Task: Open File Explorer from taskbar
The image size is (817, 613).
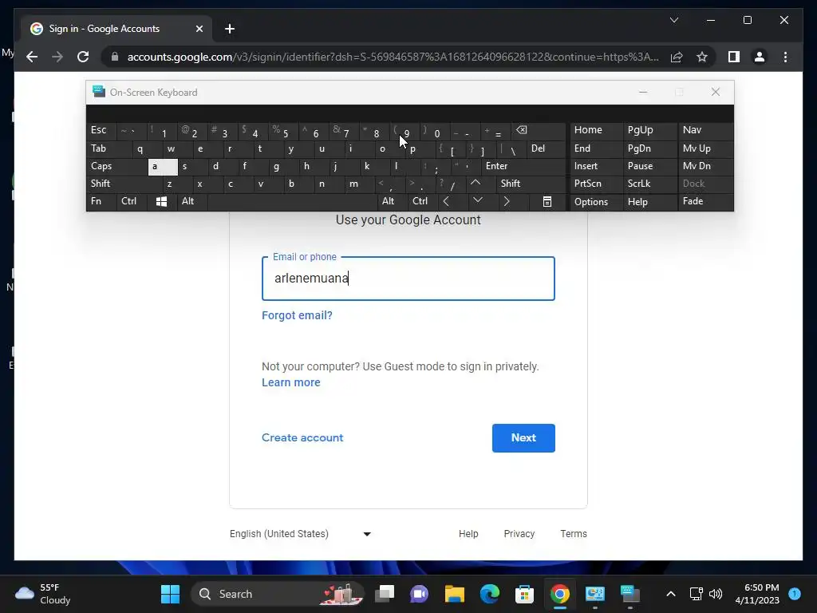Action: click(454, 594)
